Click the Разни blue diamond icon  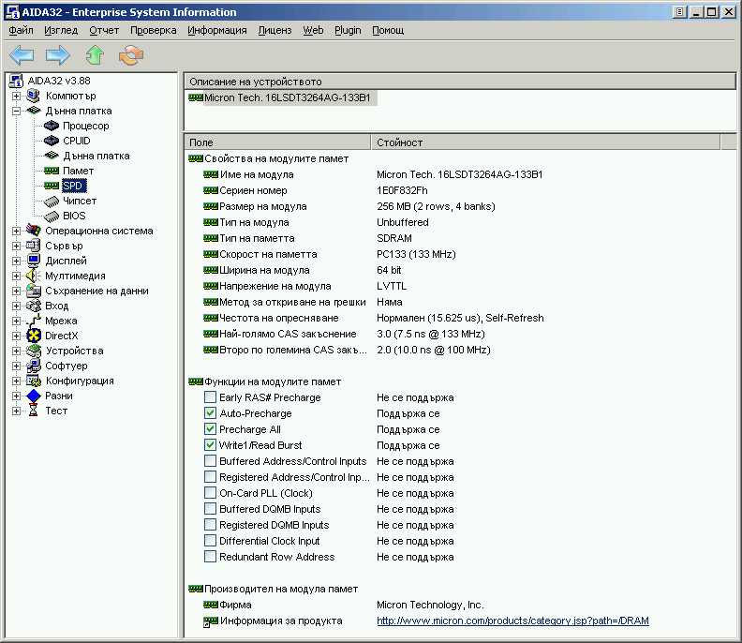pyautogui.click(x=34, y=396)
